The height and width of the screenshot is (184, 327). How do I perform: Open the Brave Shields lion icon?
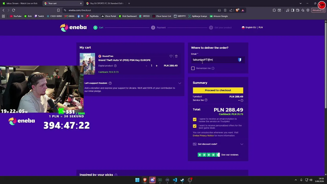237,10
